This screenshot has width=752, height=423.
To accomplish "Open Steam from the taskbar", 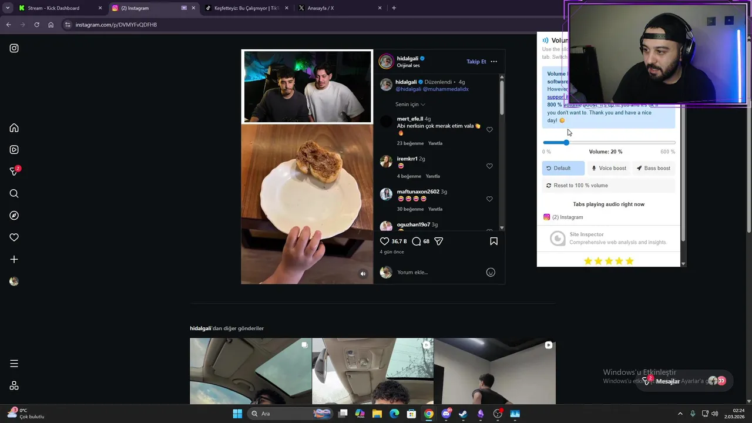I will tap(463, 414).
